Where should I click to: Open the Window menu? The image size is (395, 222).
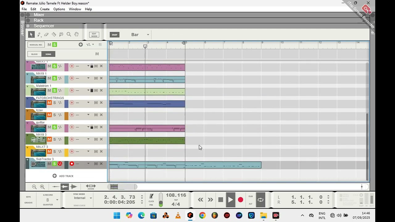(x=75, y=9)
